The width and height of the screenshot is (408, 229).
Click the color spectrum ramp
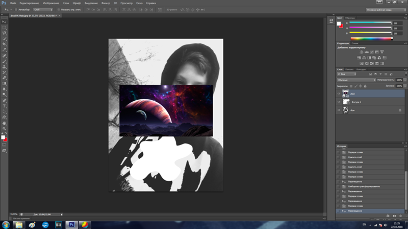pyautogui.click(x=371, y=39)
